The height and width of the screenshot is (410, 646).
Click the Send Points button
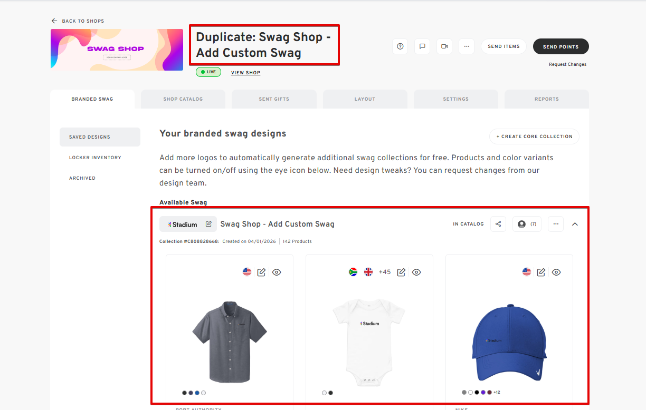point(560,46)
